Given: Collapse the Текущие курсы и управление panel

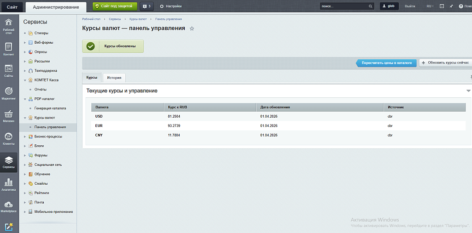Looking at the screenshot, I should (468, 91).
